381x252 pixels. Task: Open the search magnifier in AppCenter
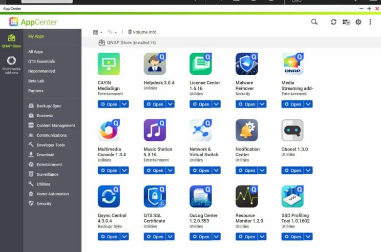pos(314,22)
